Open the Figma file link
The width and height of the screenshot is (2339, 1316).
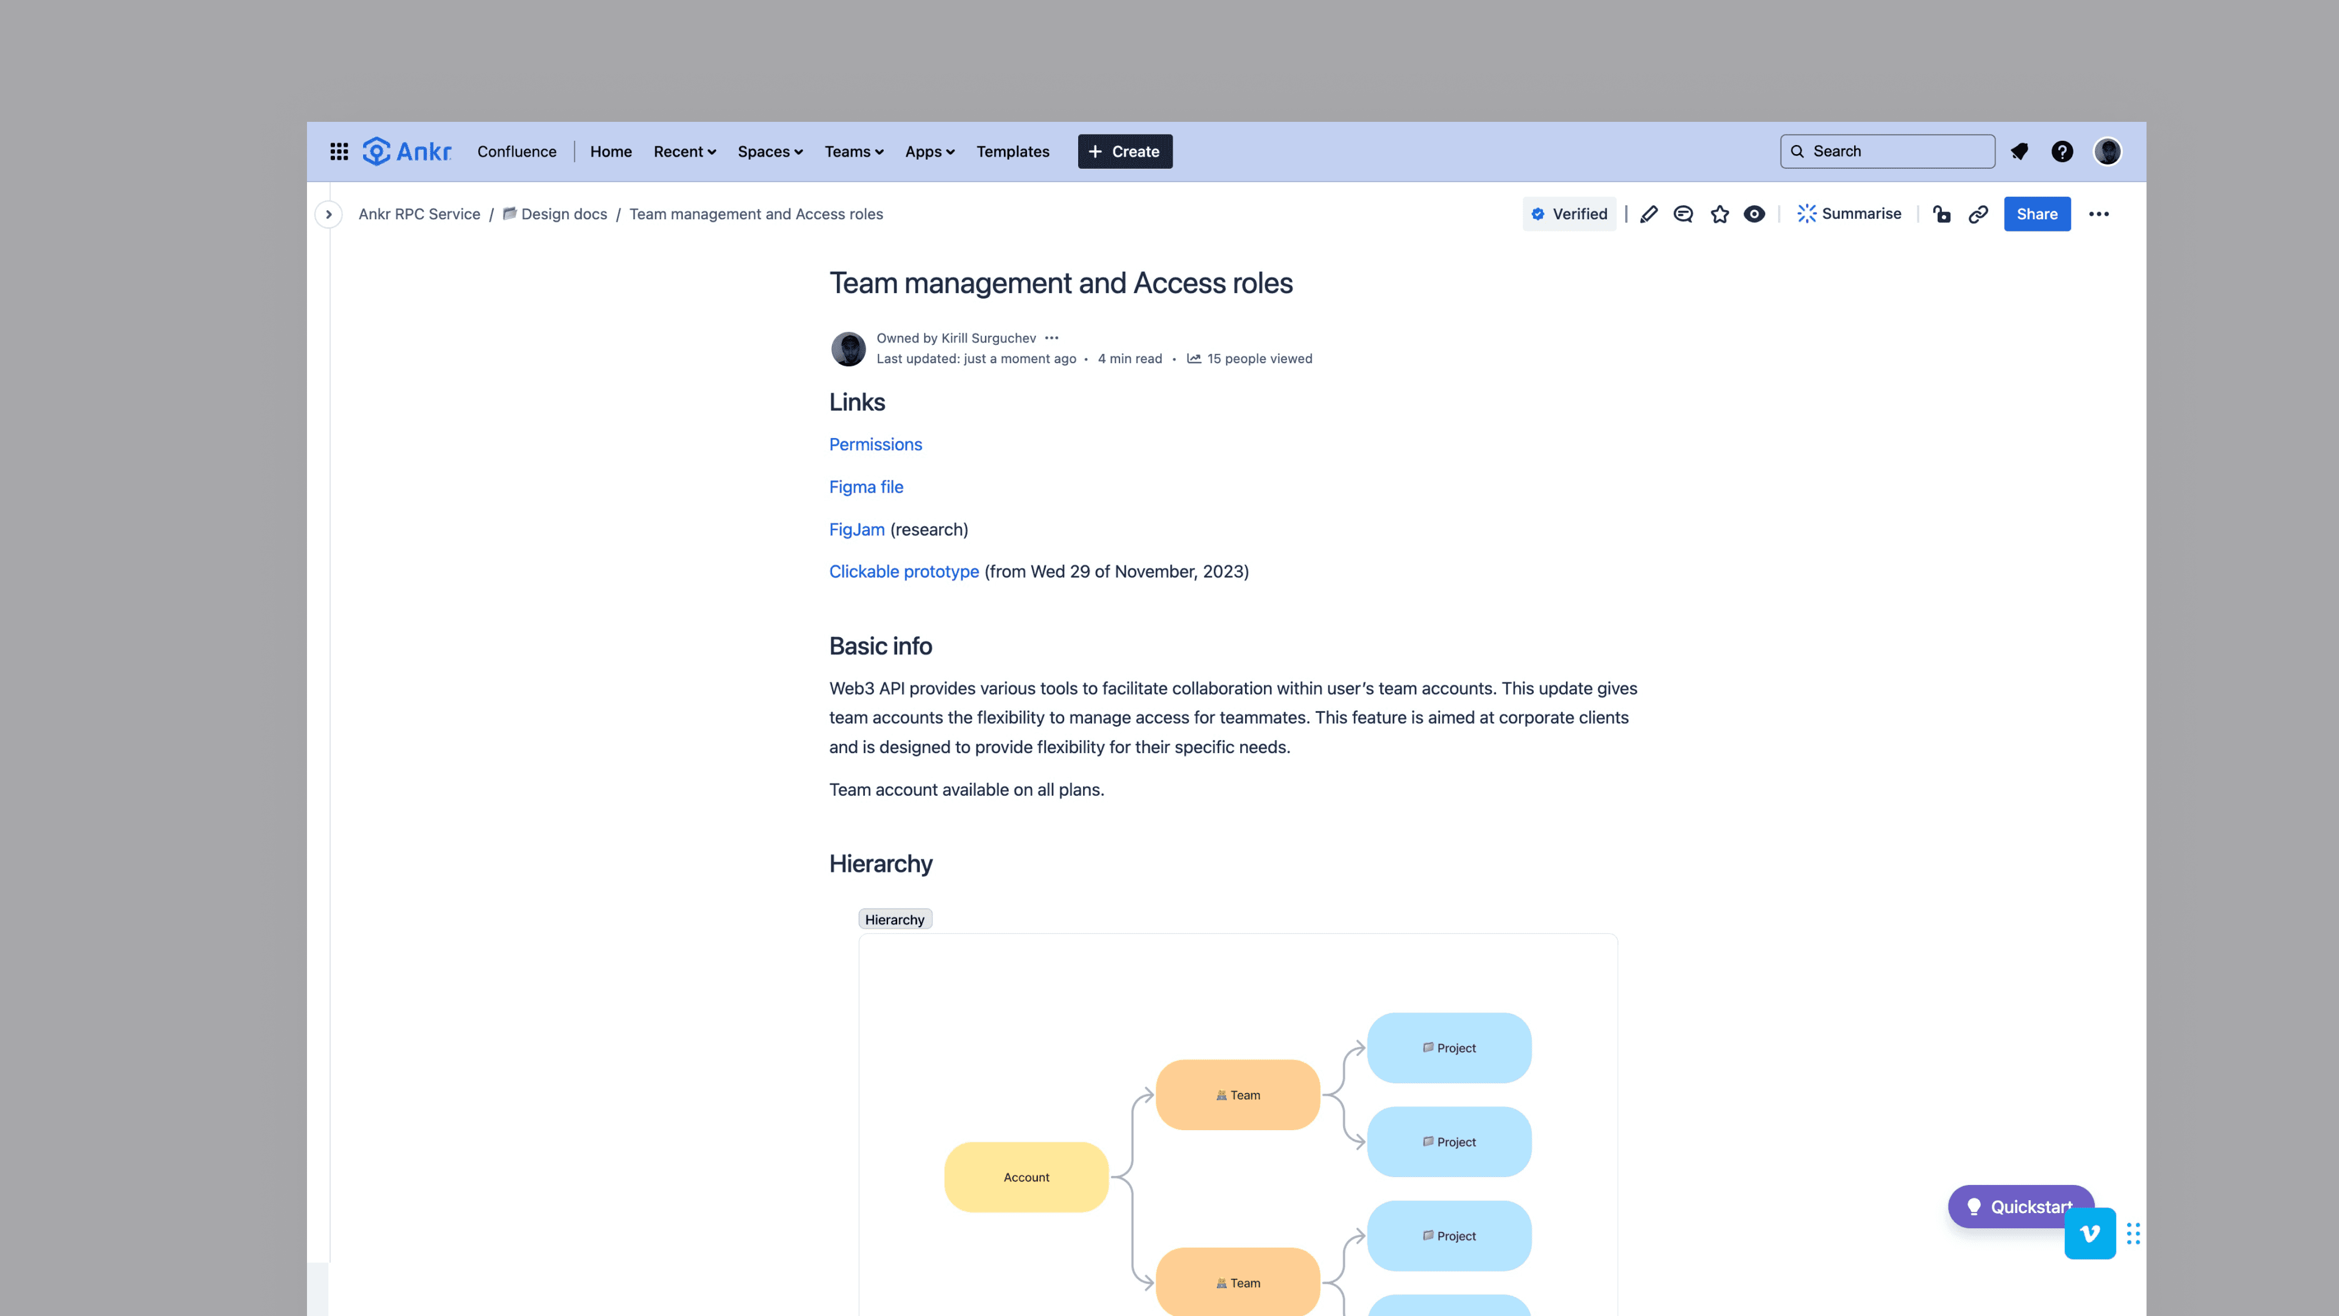pos(866,487)
